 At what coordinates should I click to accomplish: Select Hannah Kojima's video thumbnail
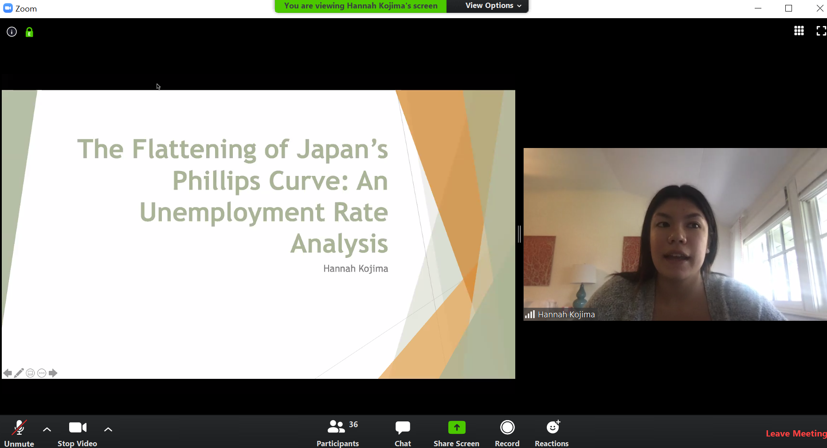[x=675, y=234]
